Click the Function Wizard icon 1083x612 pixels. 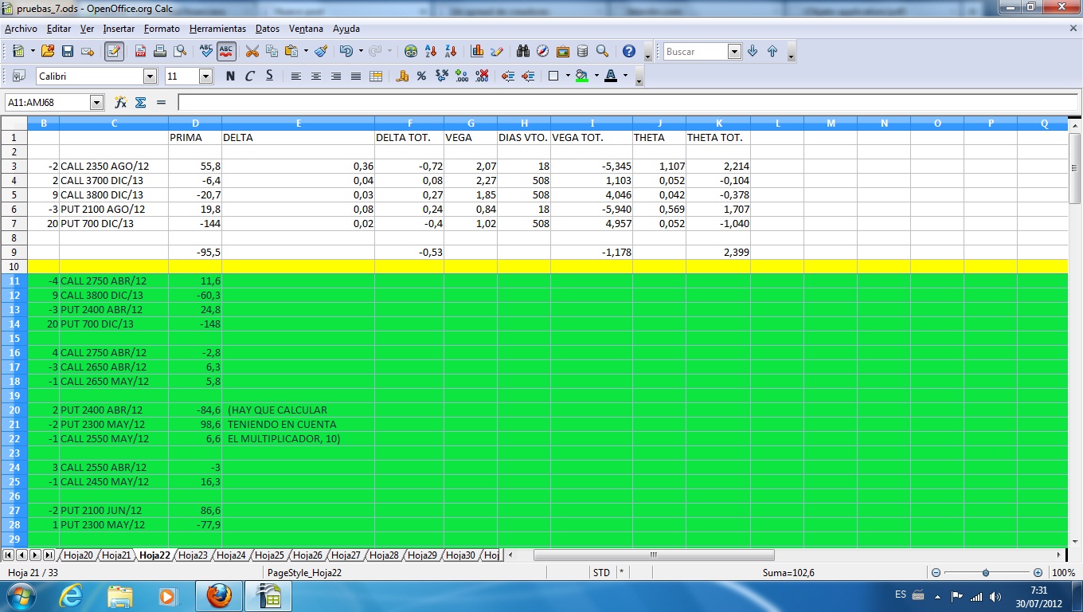[120, 103]
